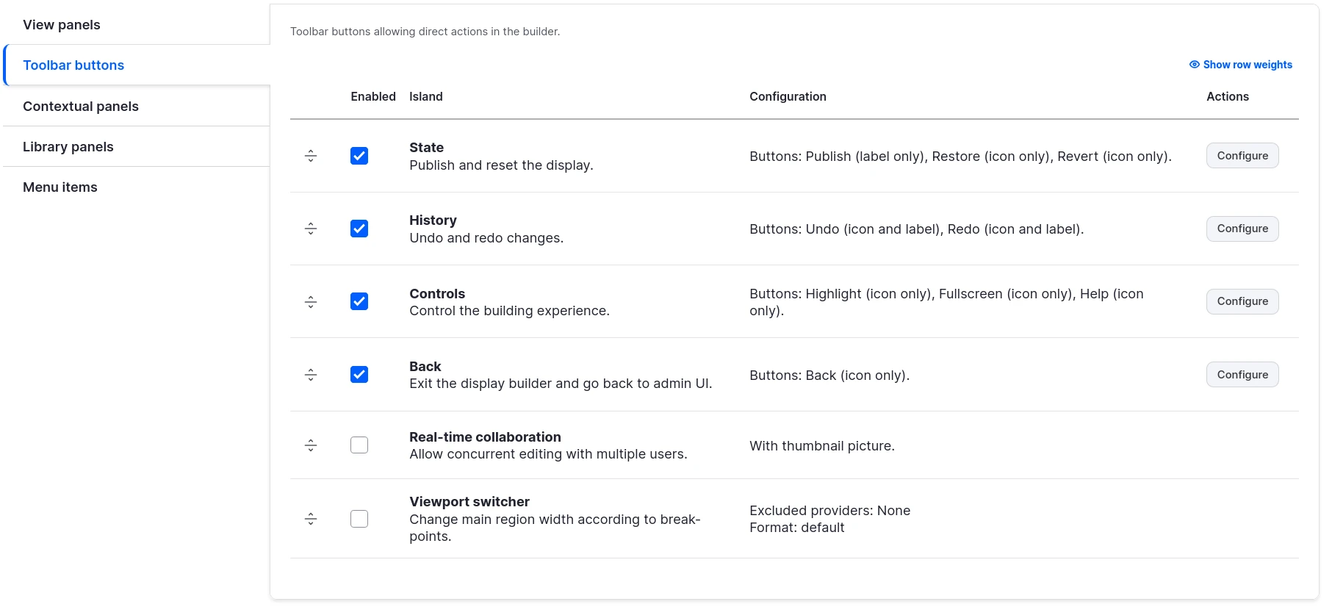Enable the Real-time collaboration checkbox
The height and width of the screenshot is (607, 1332).
pyautogui.click(x=359, y=445)
